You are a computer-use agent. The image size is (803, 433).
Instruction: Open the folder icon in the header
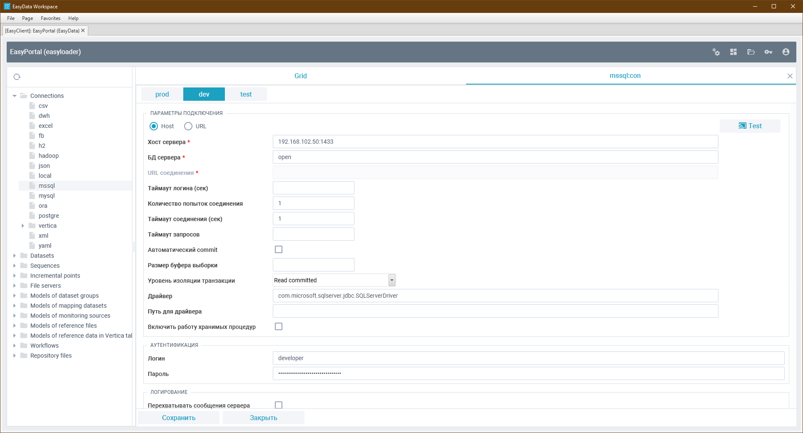[751, 52]
